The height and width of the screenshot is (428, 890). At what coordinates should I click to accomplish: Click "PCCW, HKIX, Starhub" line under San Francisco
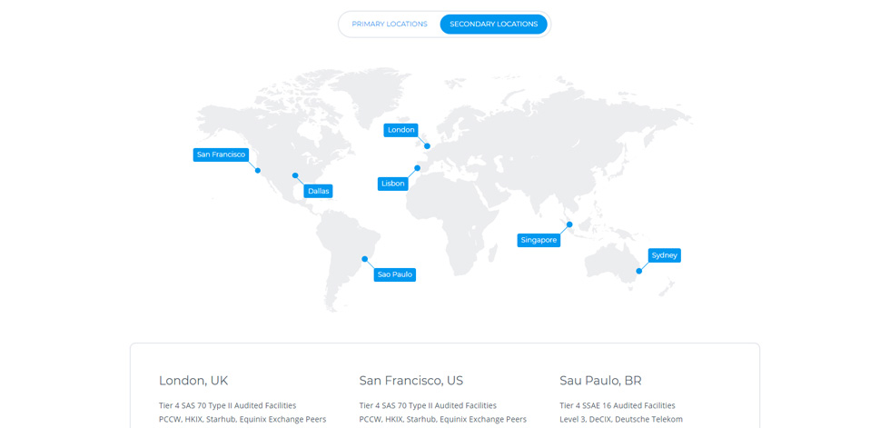[x=443, y=420]
